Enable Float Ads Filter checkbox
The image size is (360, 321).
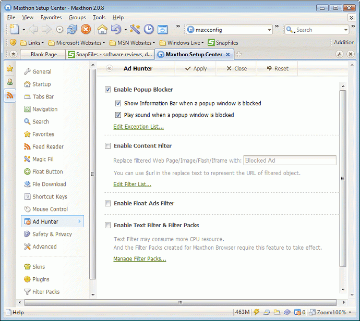(x=107, y=203)
